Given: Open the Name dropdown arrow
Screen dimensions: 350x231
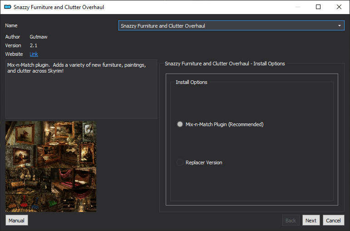Looking at the screenshot, I should (339, 26).
